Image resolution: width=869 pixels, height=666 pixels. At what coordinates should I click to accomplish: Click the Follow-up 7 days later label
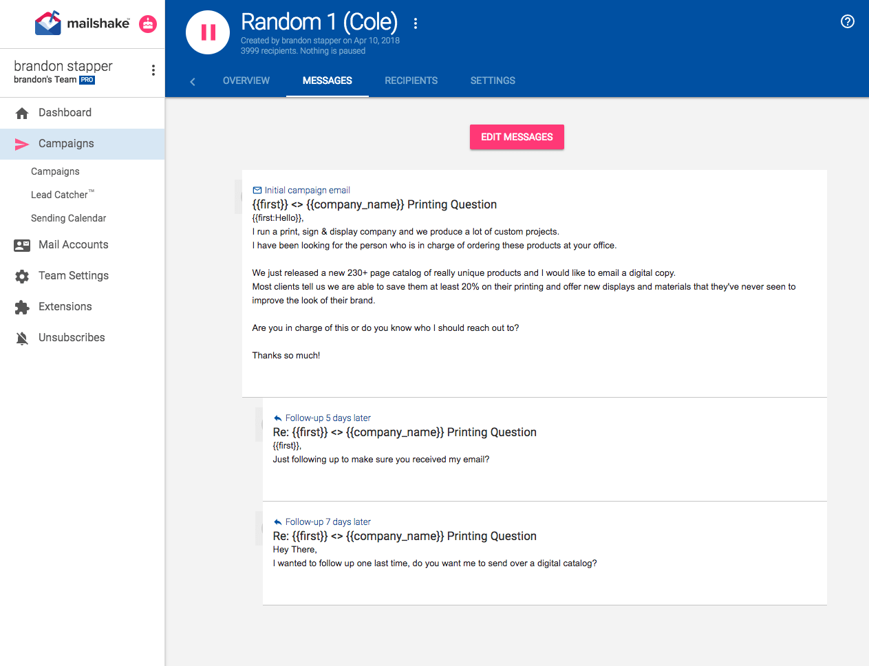[328, 522]
